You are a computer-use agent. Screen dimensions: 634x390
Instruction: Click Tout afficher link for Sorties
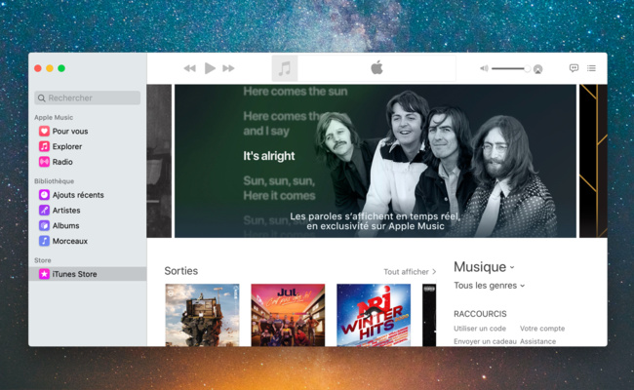(406, 272)
